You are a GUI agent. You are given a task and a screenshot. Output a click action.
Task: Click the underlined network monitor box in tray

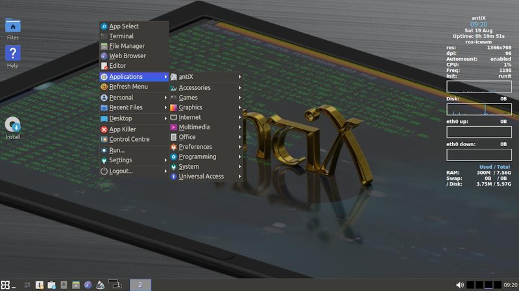(489, 285)
